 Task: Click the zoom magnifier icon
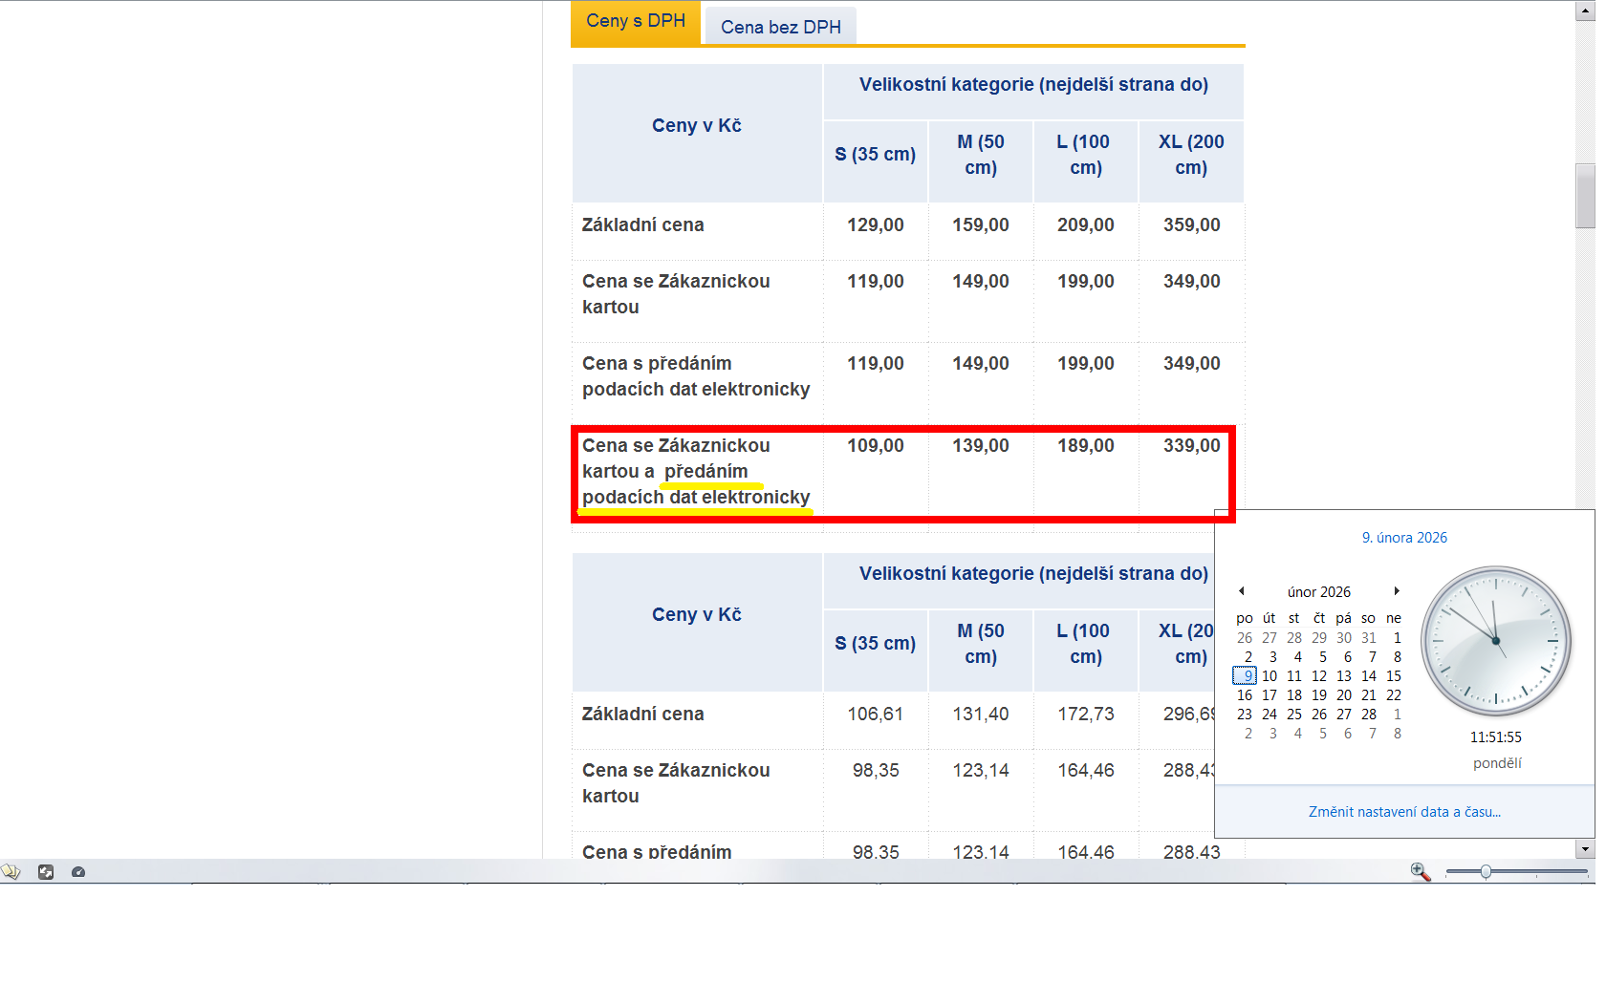coord(1420,871)
